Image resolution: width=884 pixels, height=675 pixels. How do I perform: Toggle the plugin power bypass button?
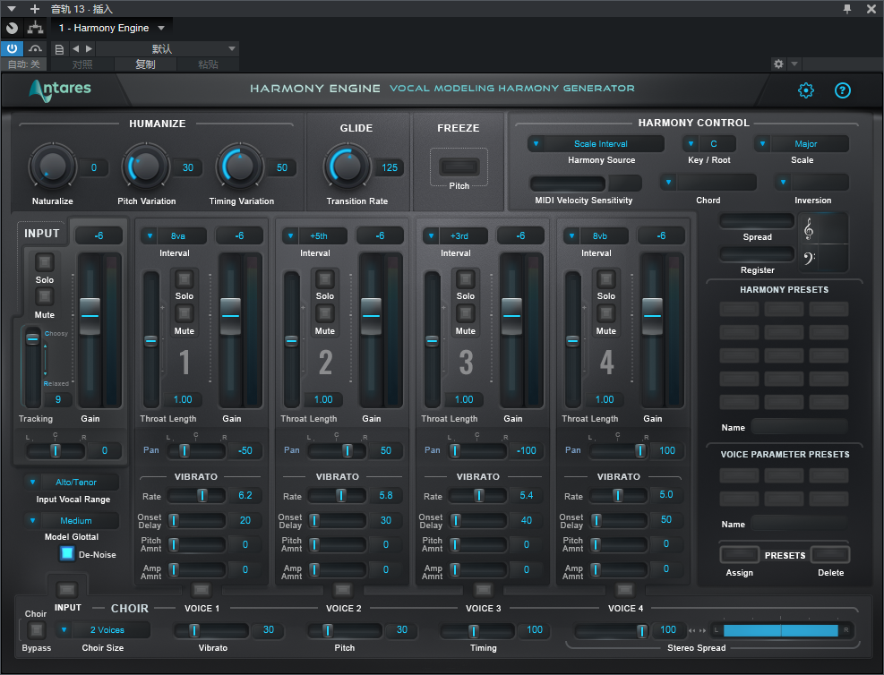pos(12,48)
